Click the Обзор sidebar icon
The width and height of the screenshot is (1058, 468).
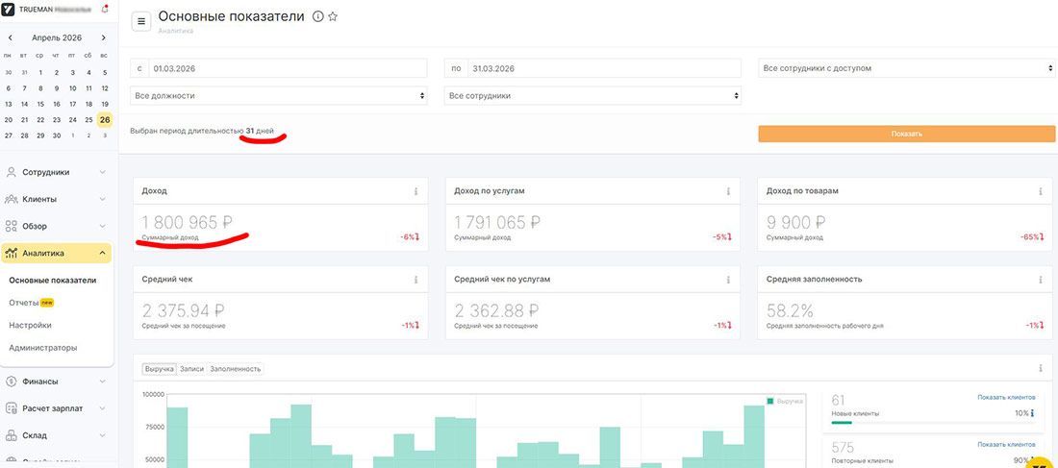click(x=12, y=226)
